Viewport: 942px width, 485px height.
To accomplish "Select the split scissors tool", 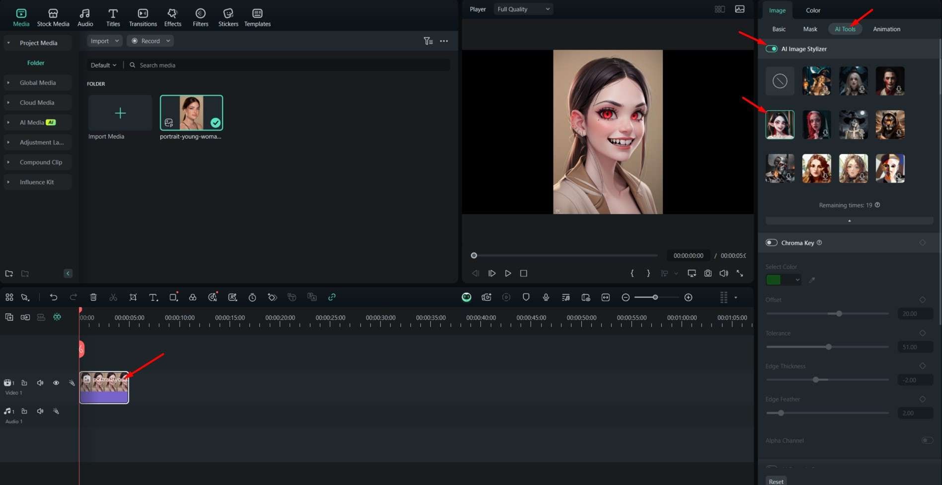I will click(x=113, y=297).
